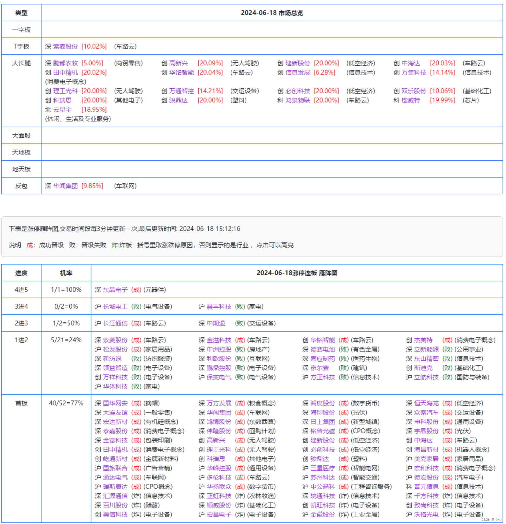Viewport: 506px width, 524px height.
Task: Select the 金徽股份 stock link
Action: (323, 514)
